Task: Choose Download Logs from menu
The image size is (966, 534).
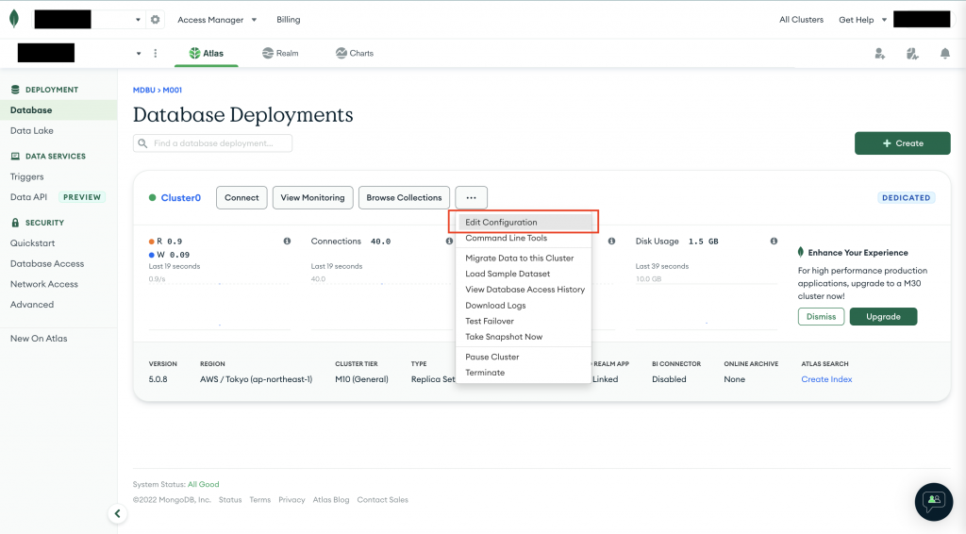Action: [x=524, y=306]
